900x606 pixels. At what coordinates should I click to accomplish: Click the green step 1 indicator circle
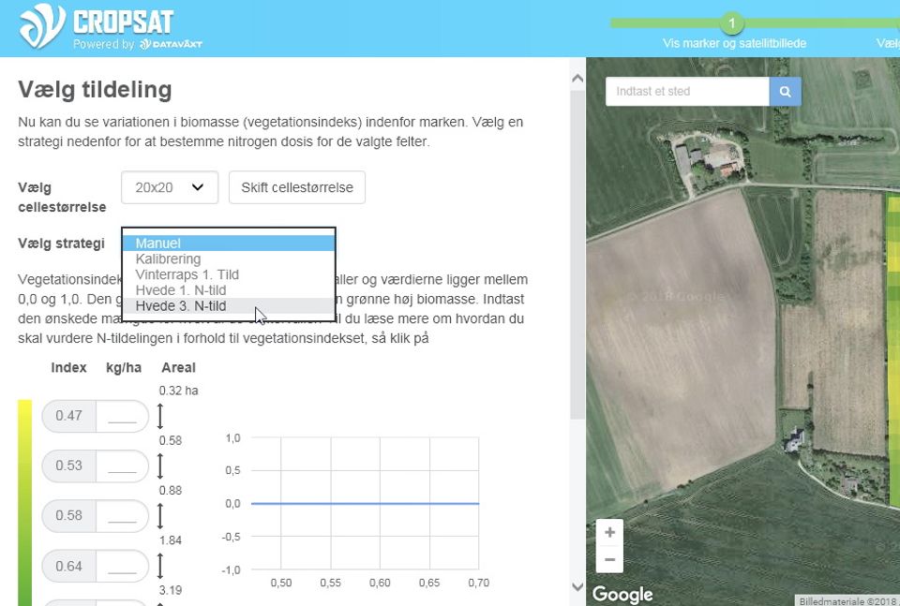coord(732,22)
